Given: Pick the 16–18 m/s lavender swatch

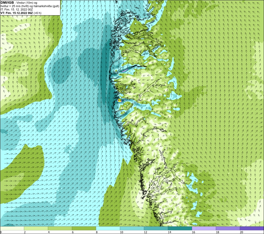Looking at the screenshot, I should tap(204, 228).
